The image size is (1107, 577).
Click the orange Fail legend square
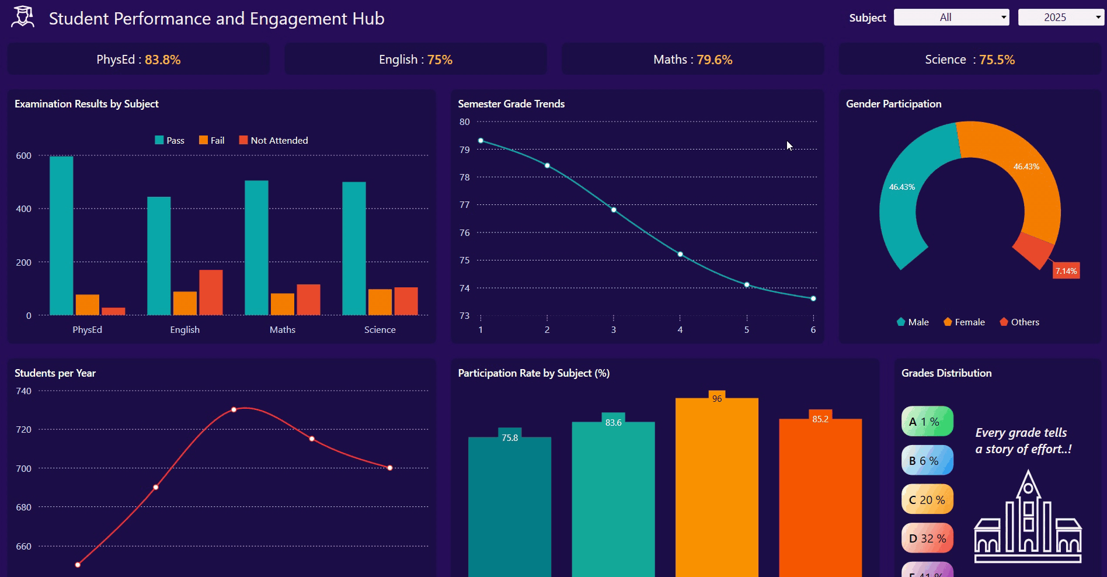pyautogui.click(x=203, y=140)
